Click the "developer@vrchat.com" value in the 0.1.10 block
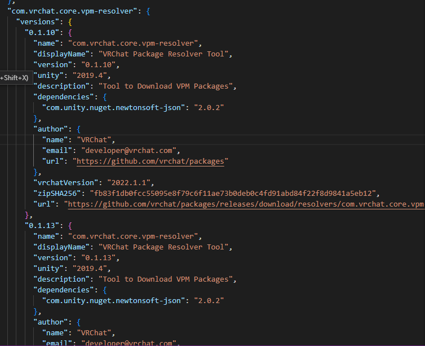 coord(129,151)
